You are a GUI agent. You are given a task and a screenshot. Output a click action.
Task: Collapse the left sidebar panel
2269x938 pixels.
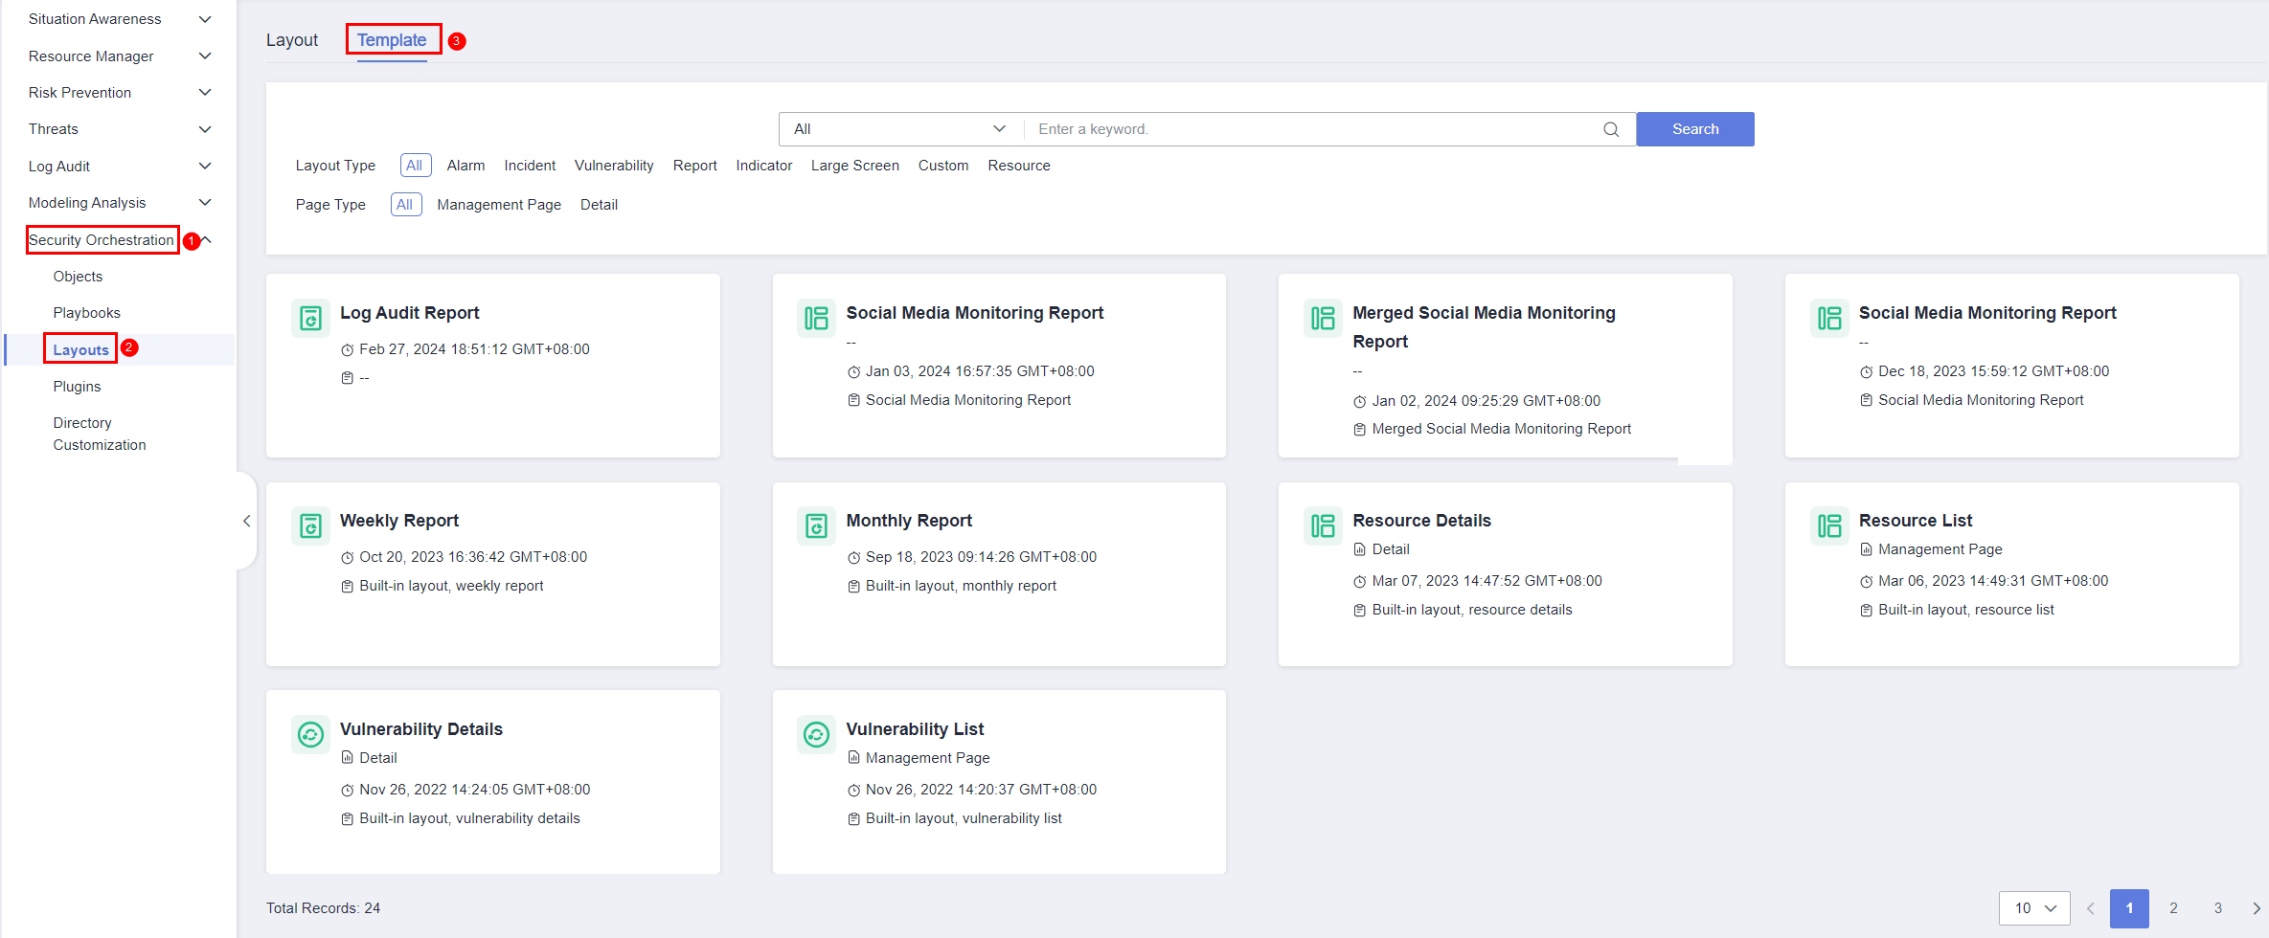click(246, 521)
